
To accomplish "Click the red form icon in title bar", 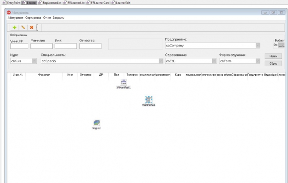I will [9, 12].
